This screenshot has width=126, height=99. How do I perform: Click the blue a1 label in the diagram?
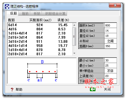pos(40,80)
